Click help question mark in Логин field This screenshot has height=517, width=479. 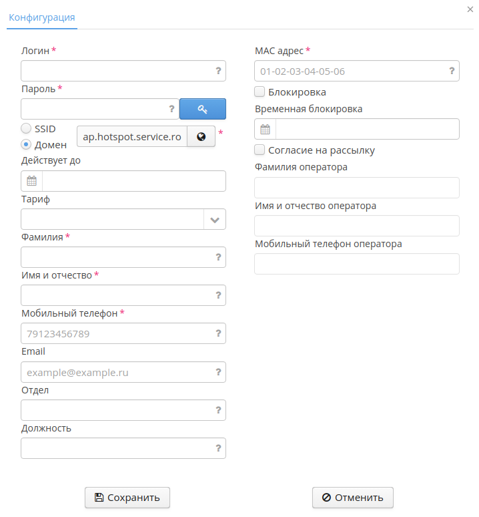pyautogui.click(x=218, y=71)
